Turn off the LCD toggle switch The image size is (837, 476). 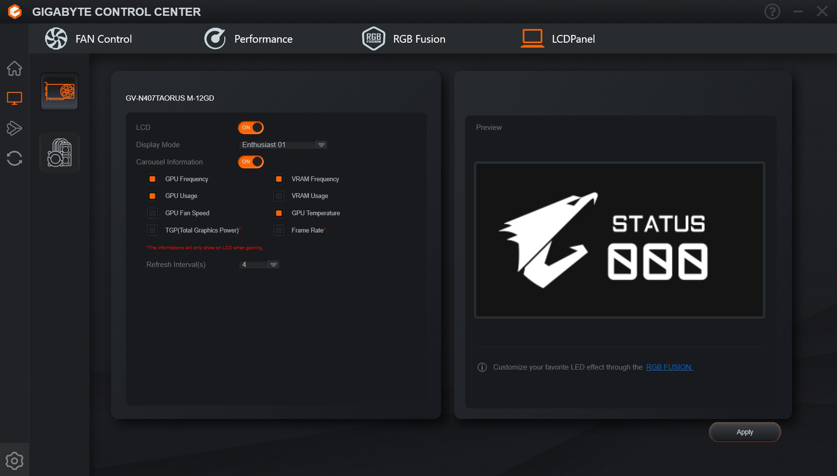[251, 128]
